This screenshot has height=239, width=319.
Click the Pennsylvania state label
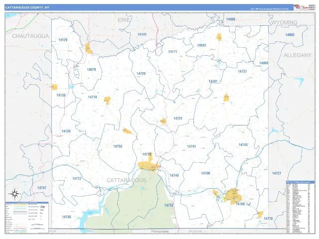160,231
